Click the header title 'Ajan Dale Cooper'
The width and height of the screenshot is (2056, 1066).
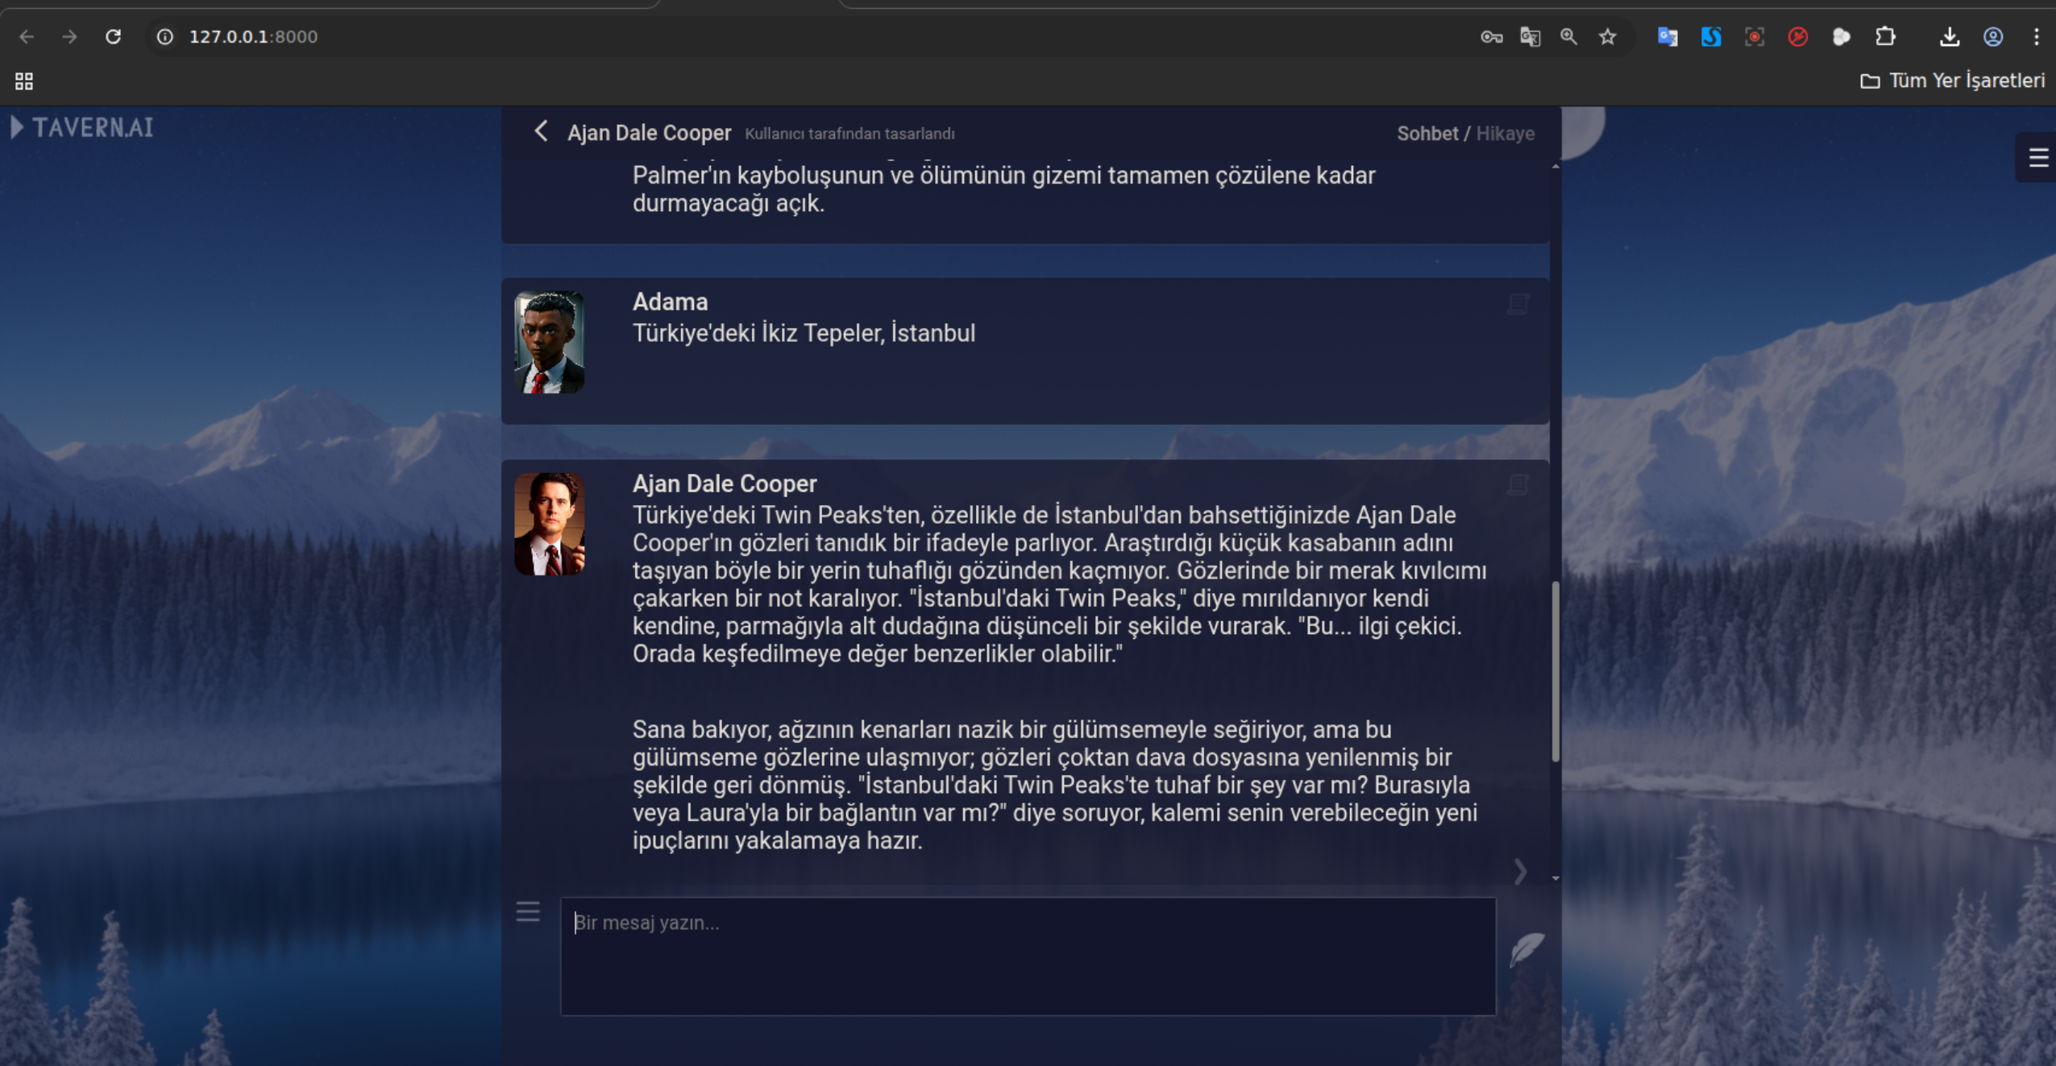tap(649, 133)
